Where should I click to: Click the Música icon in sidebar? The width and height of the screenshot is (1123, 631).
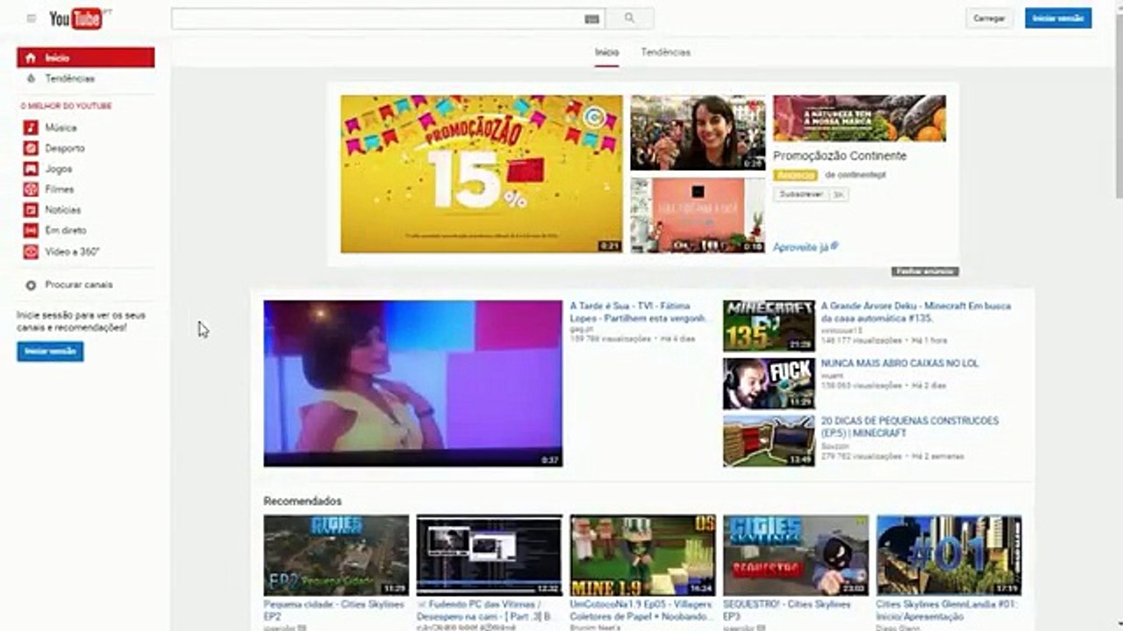coord(31,128)
